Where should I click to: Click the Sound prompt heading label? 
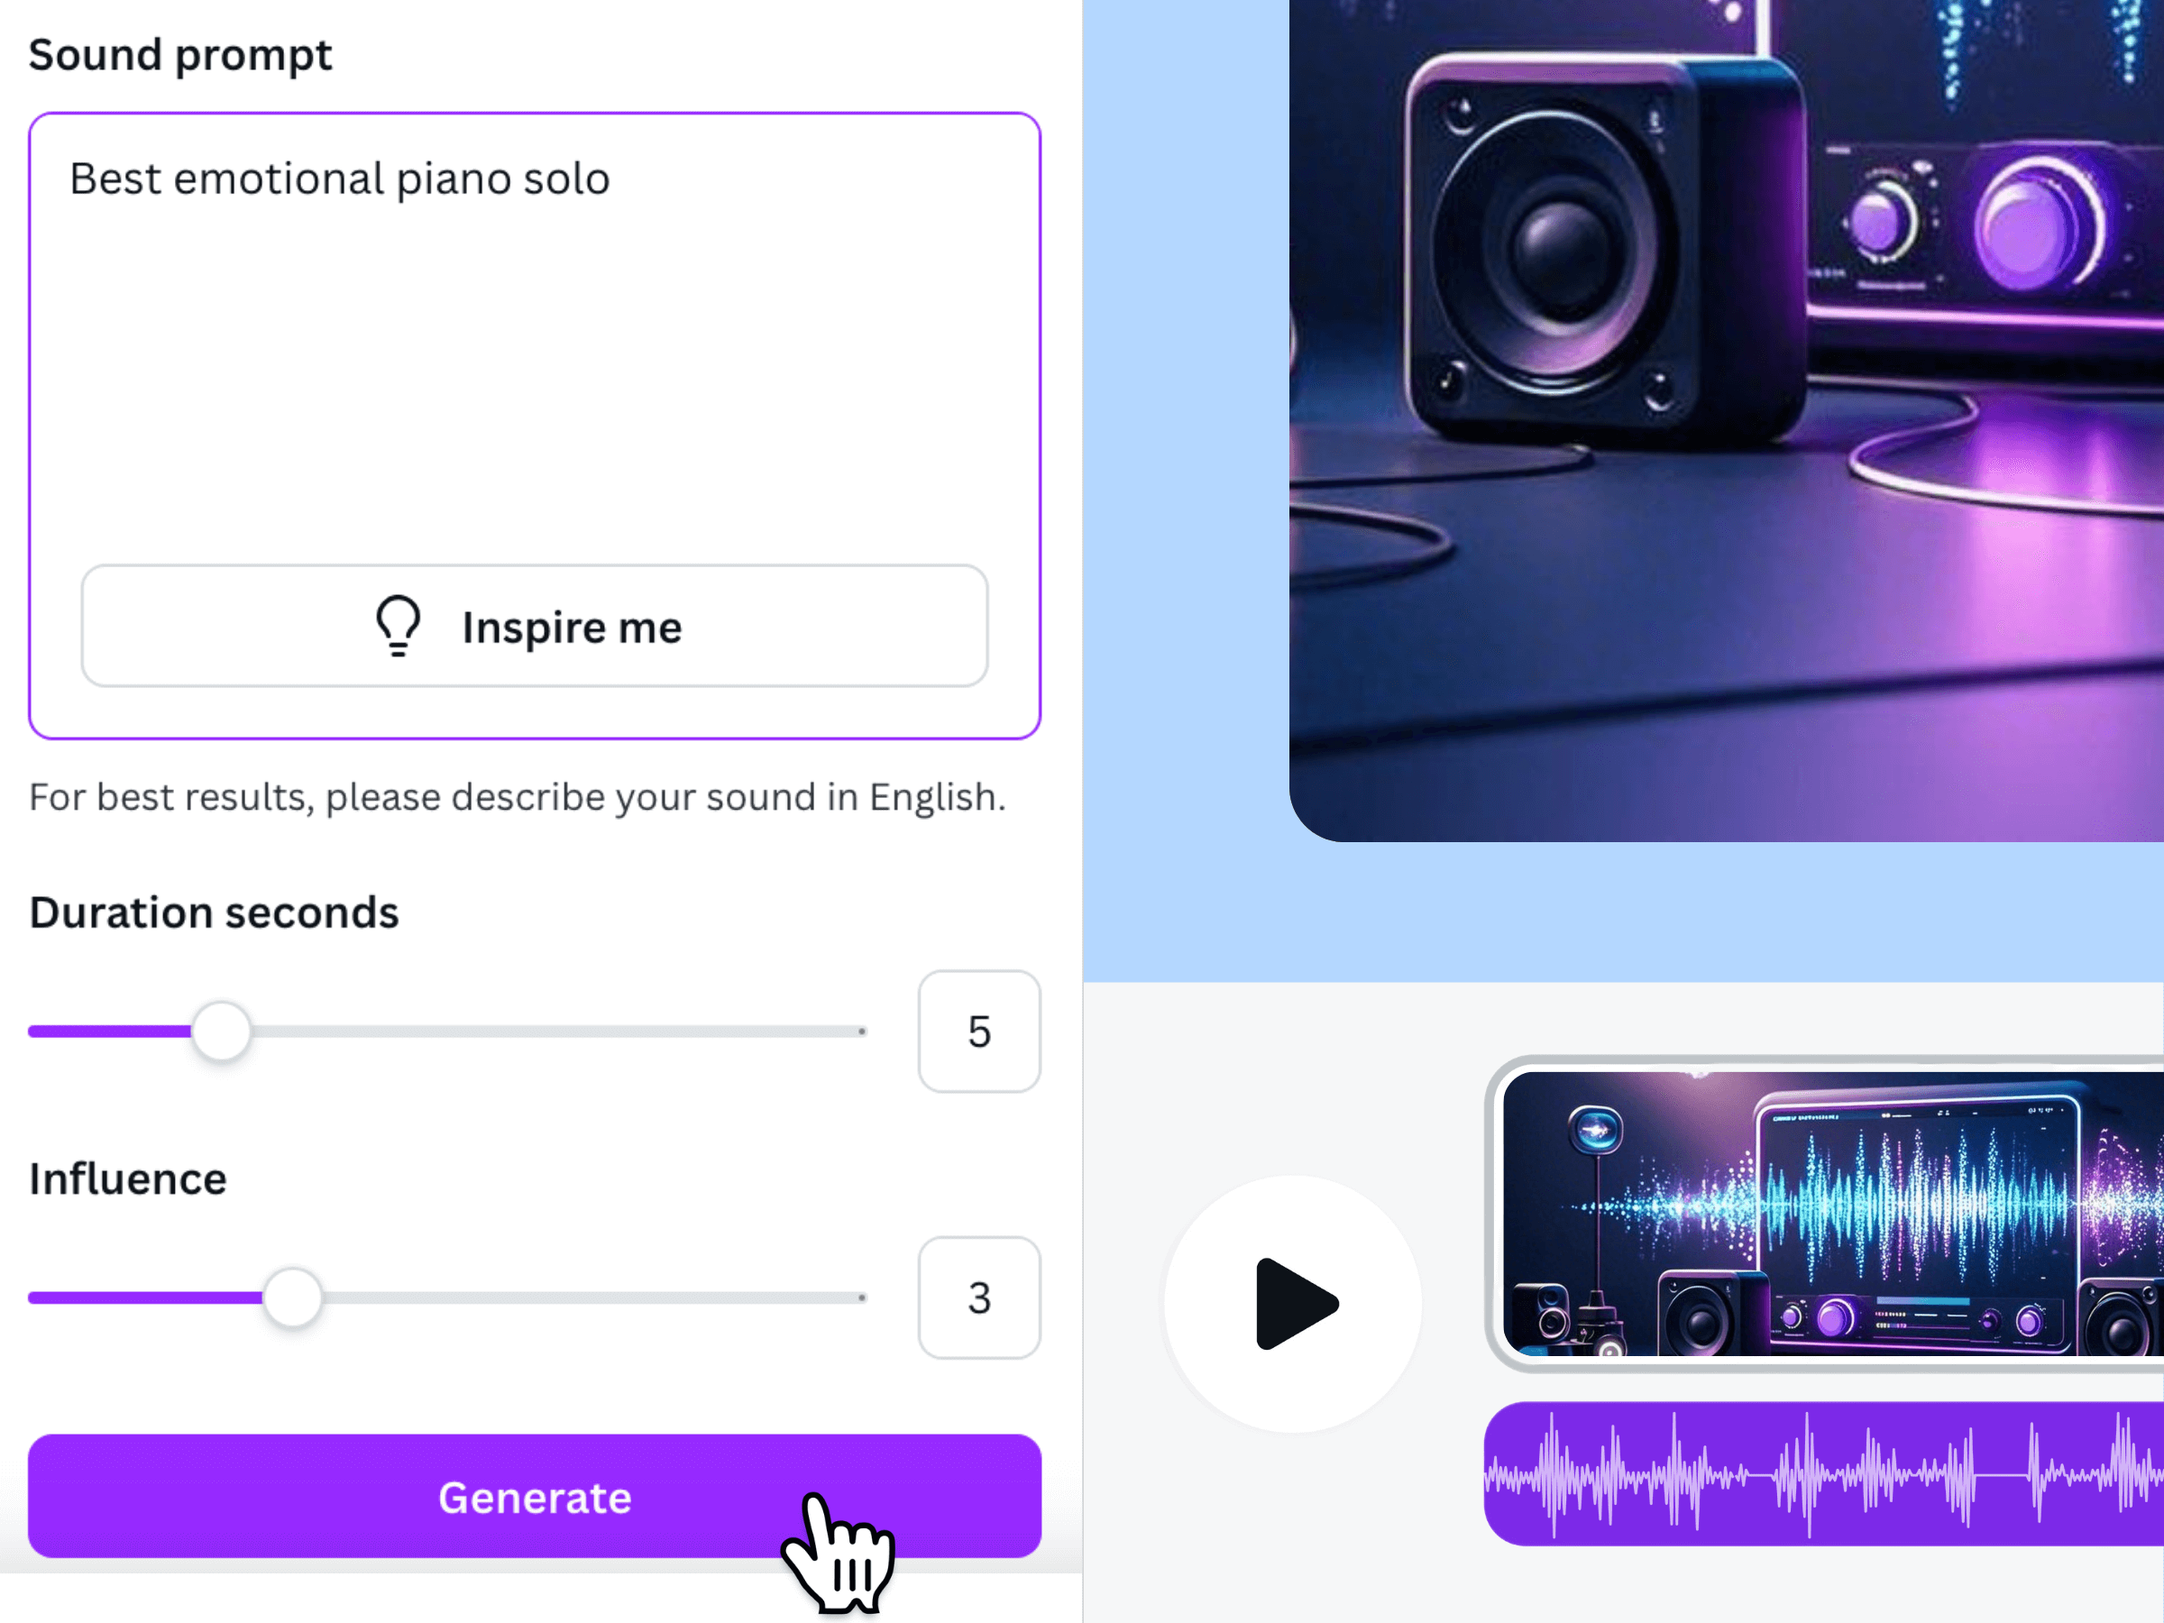[180, 56]
